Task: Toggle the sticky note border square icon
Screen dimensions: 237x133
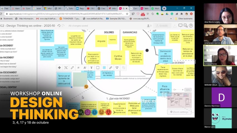Action: pyautogui.click(x=98, y=68)
